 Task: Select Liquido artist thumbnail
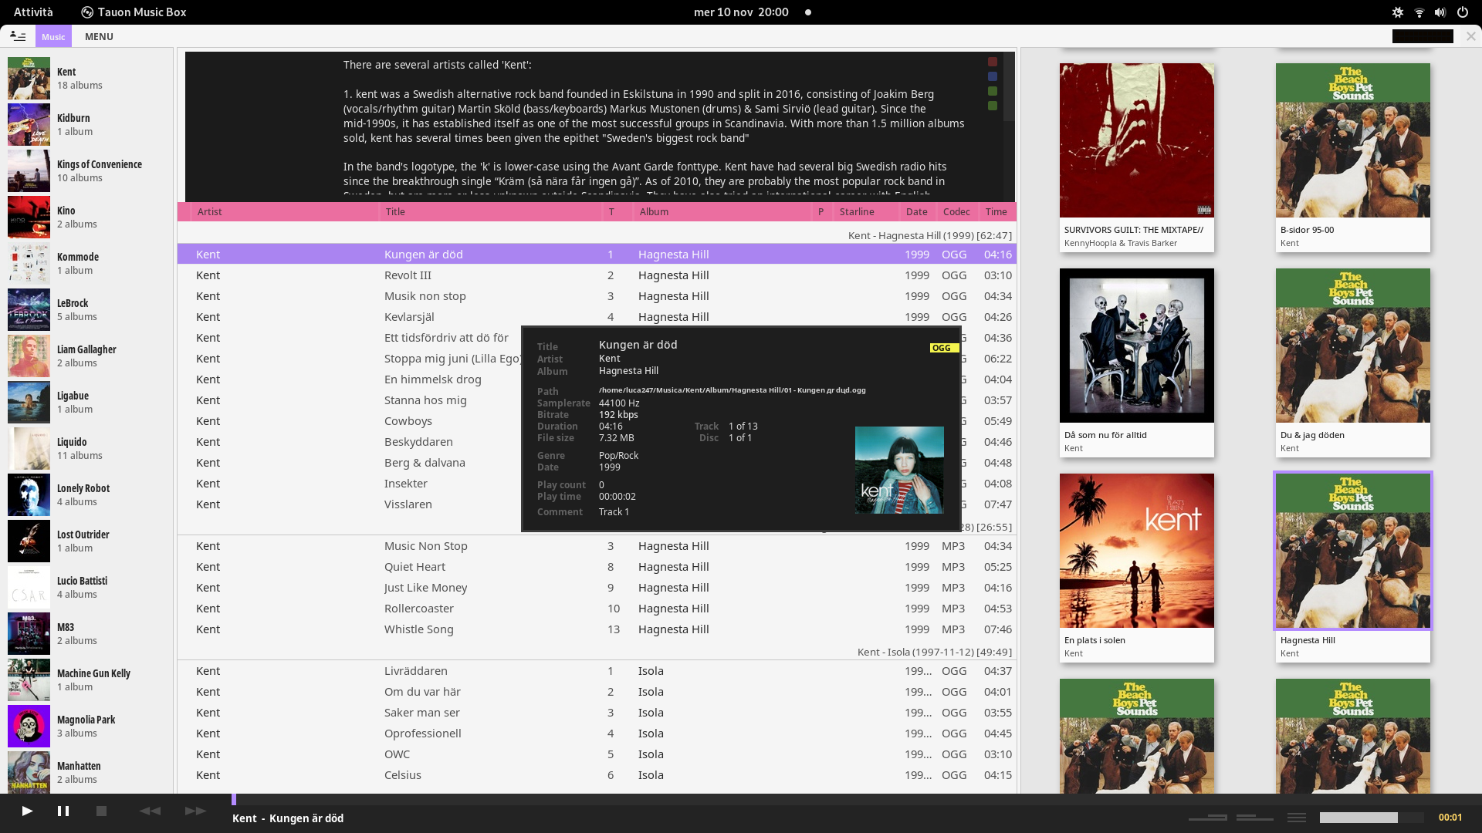coord(29,448)
